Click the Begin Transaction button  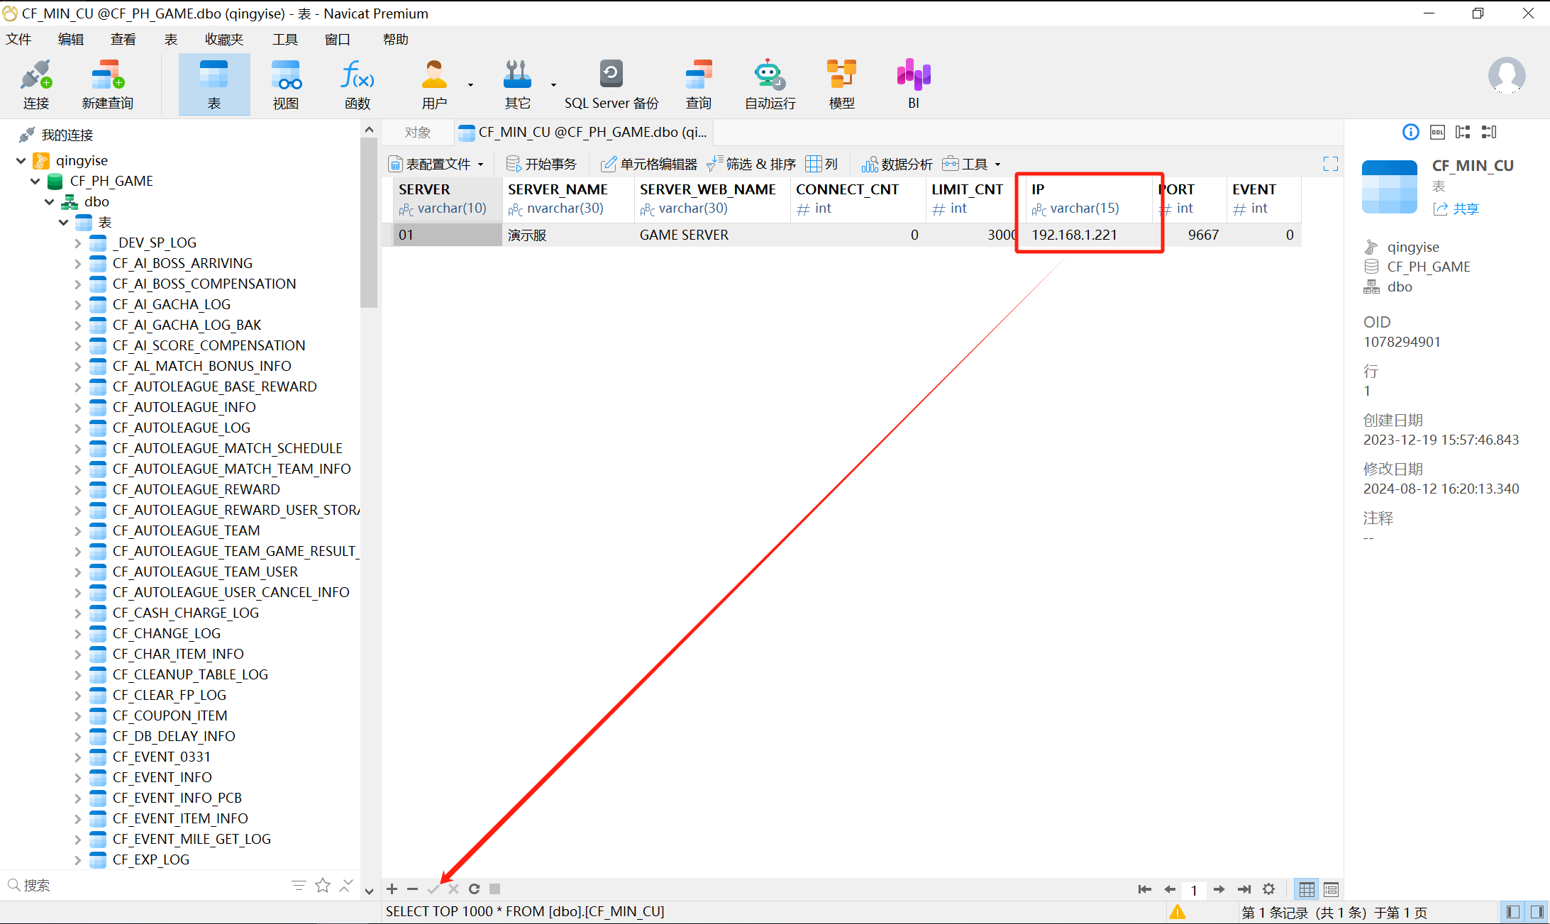point(541,165)
